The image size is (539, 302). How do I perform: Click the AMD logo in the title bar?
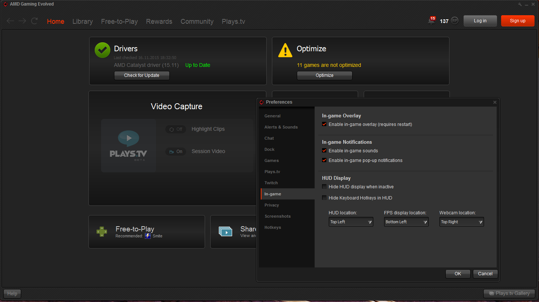pos(6,4)
